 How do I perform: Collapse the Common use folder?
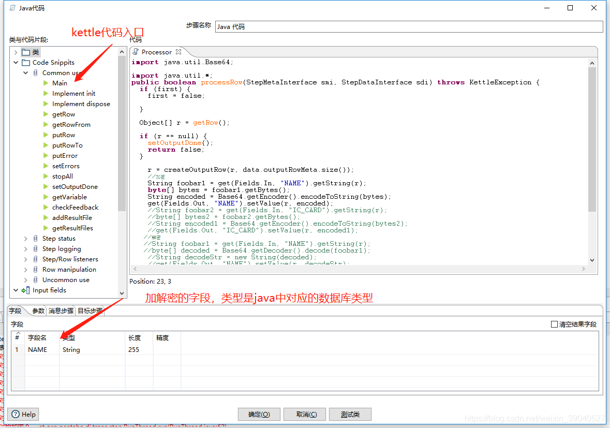click(25, 72)
